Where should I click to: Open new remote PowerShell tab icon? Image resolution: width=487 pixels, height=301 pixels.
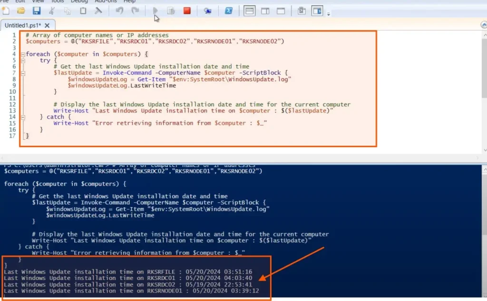[207, 11]
